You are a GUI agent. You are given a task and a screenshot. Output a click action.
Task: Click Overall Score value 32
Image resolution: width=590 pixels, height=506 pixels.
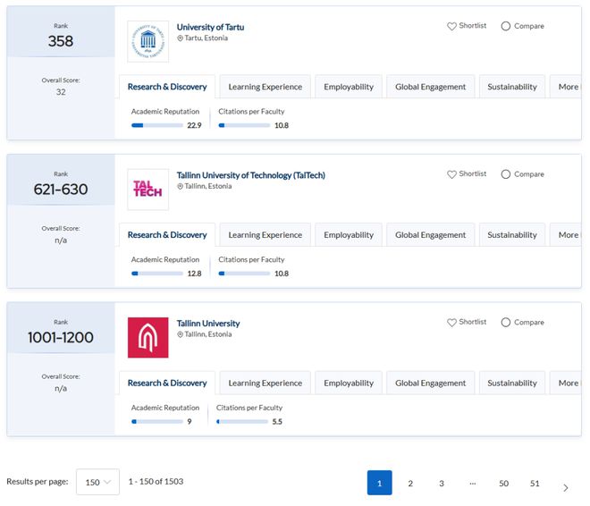(61, 92)
